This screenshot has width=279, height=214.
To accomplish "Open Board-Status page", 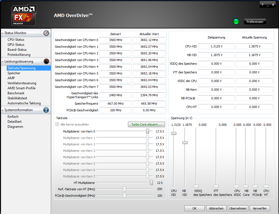I will [x=17, y=50].
